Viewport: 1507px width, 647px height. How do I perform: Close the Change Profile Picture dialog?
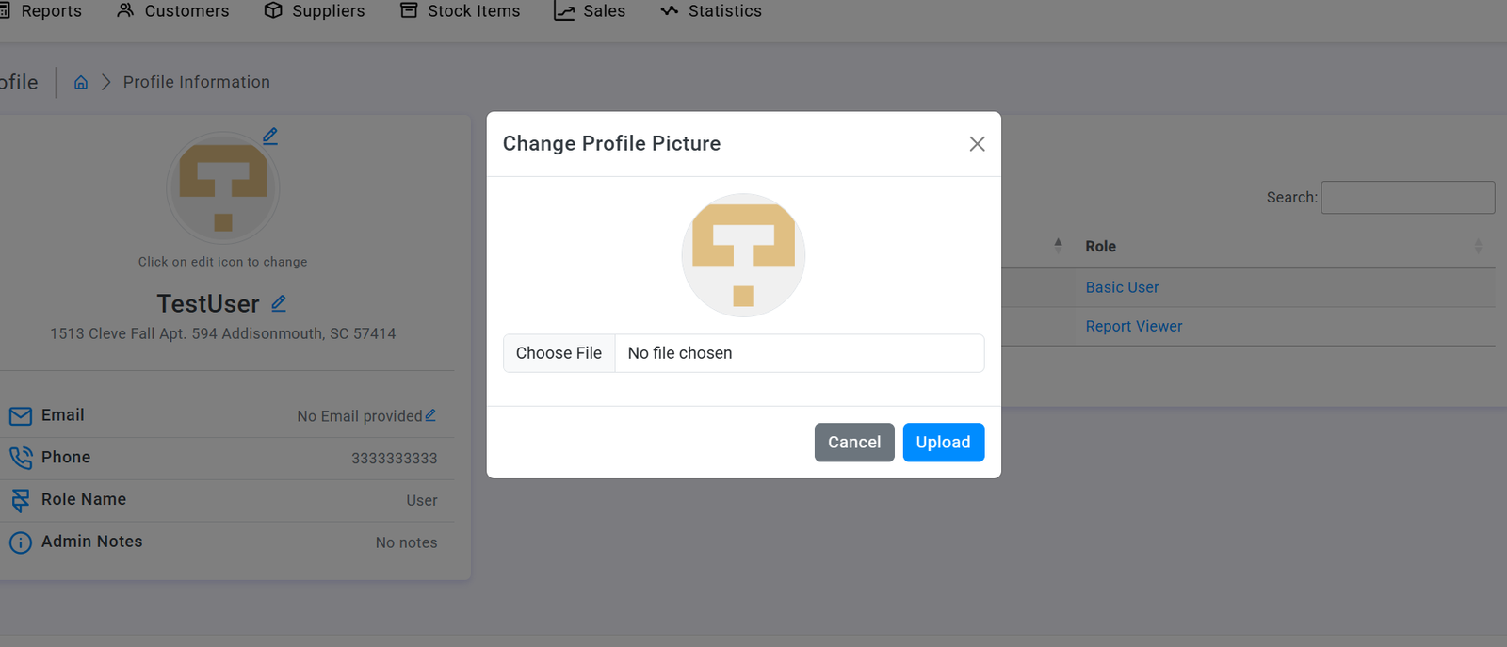(977, 144)
